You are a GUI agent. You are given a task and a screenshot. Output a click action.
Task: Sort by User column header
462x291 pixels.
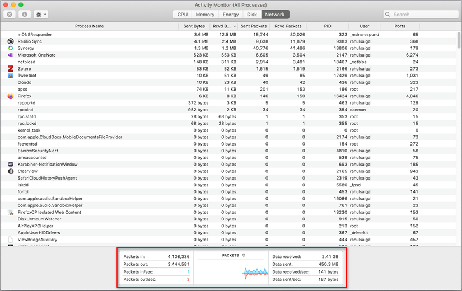point(364,26)
